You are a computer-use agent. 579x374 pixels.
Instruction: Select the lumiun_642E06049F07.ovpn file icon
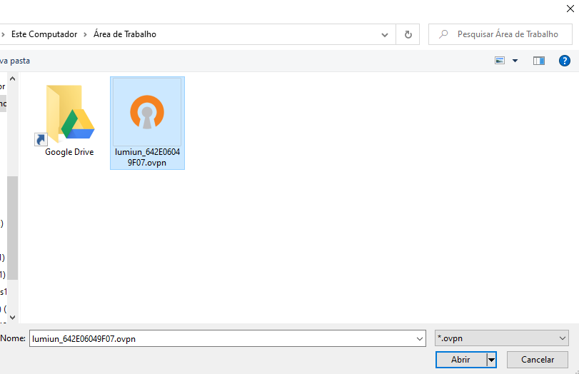[147, 112]
